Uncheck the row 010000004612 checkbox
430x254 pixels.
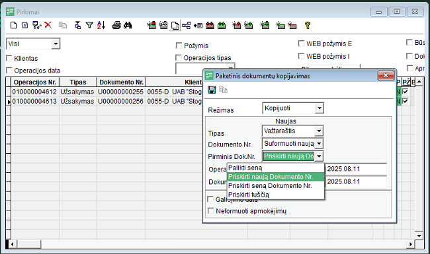[x=406, y=92]
